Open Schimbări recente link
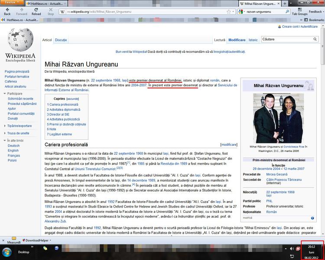Image resolution: width=325 pixels, height=260 pixels. [20, 99]
